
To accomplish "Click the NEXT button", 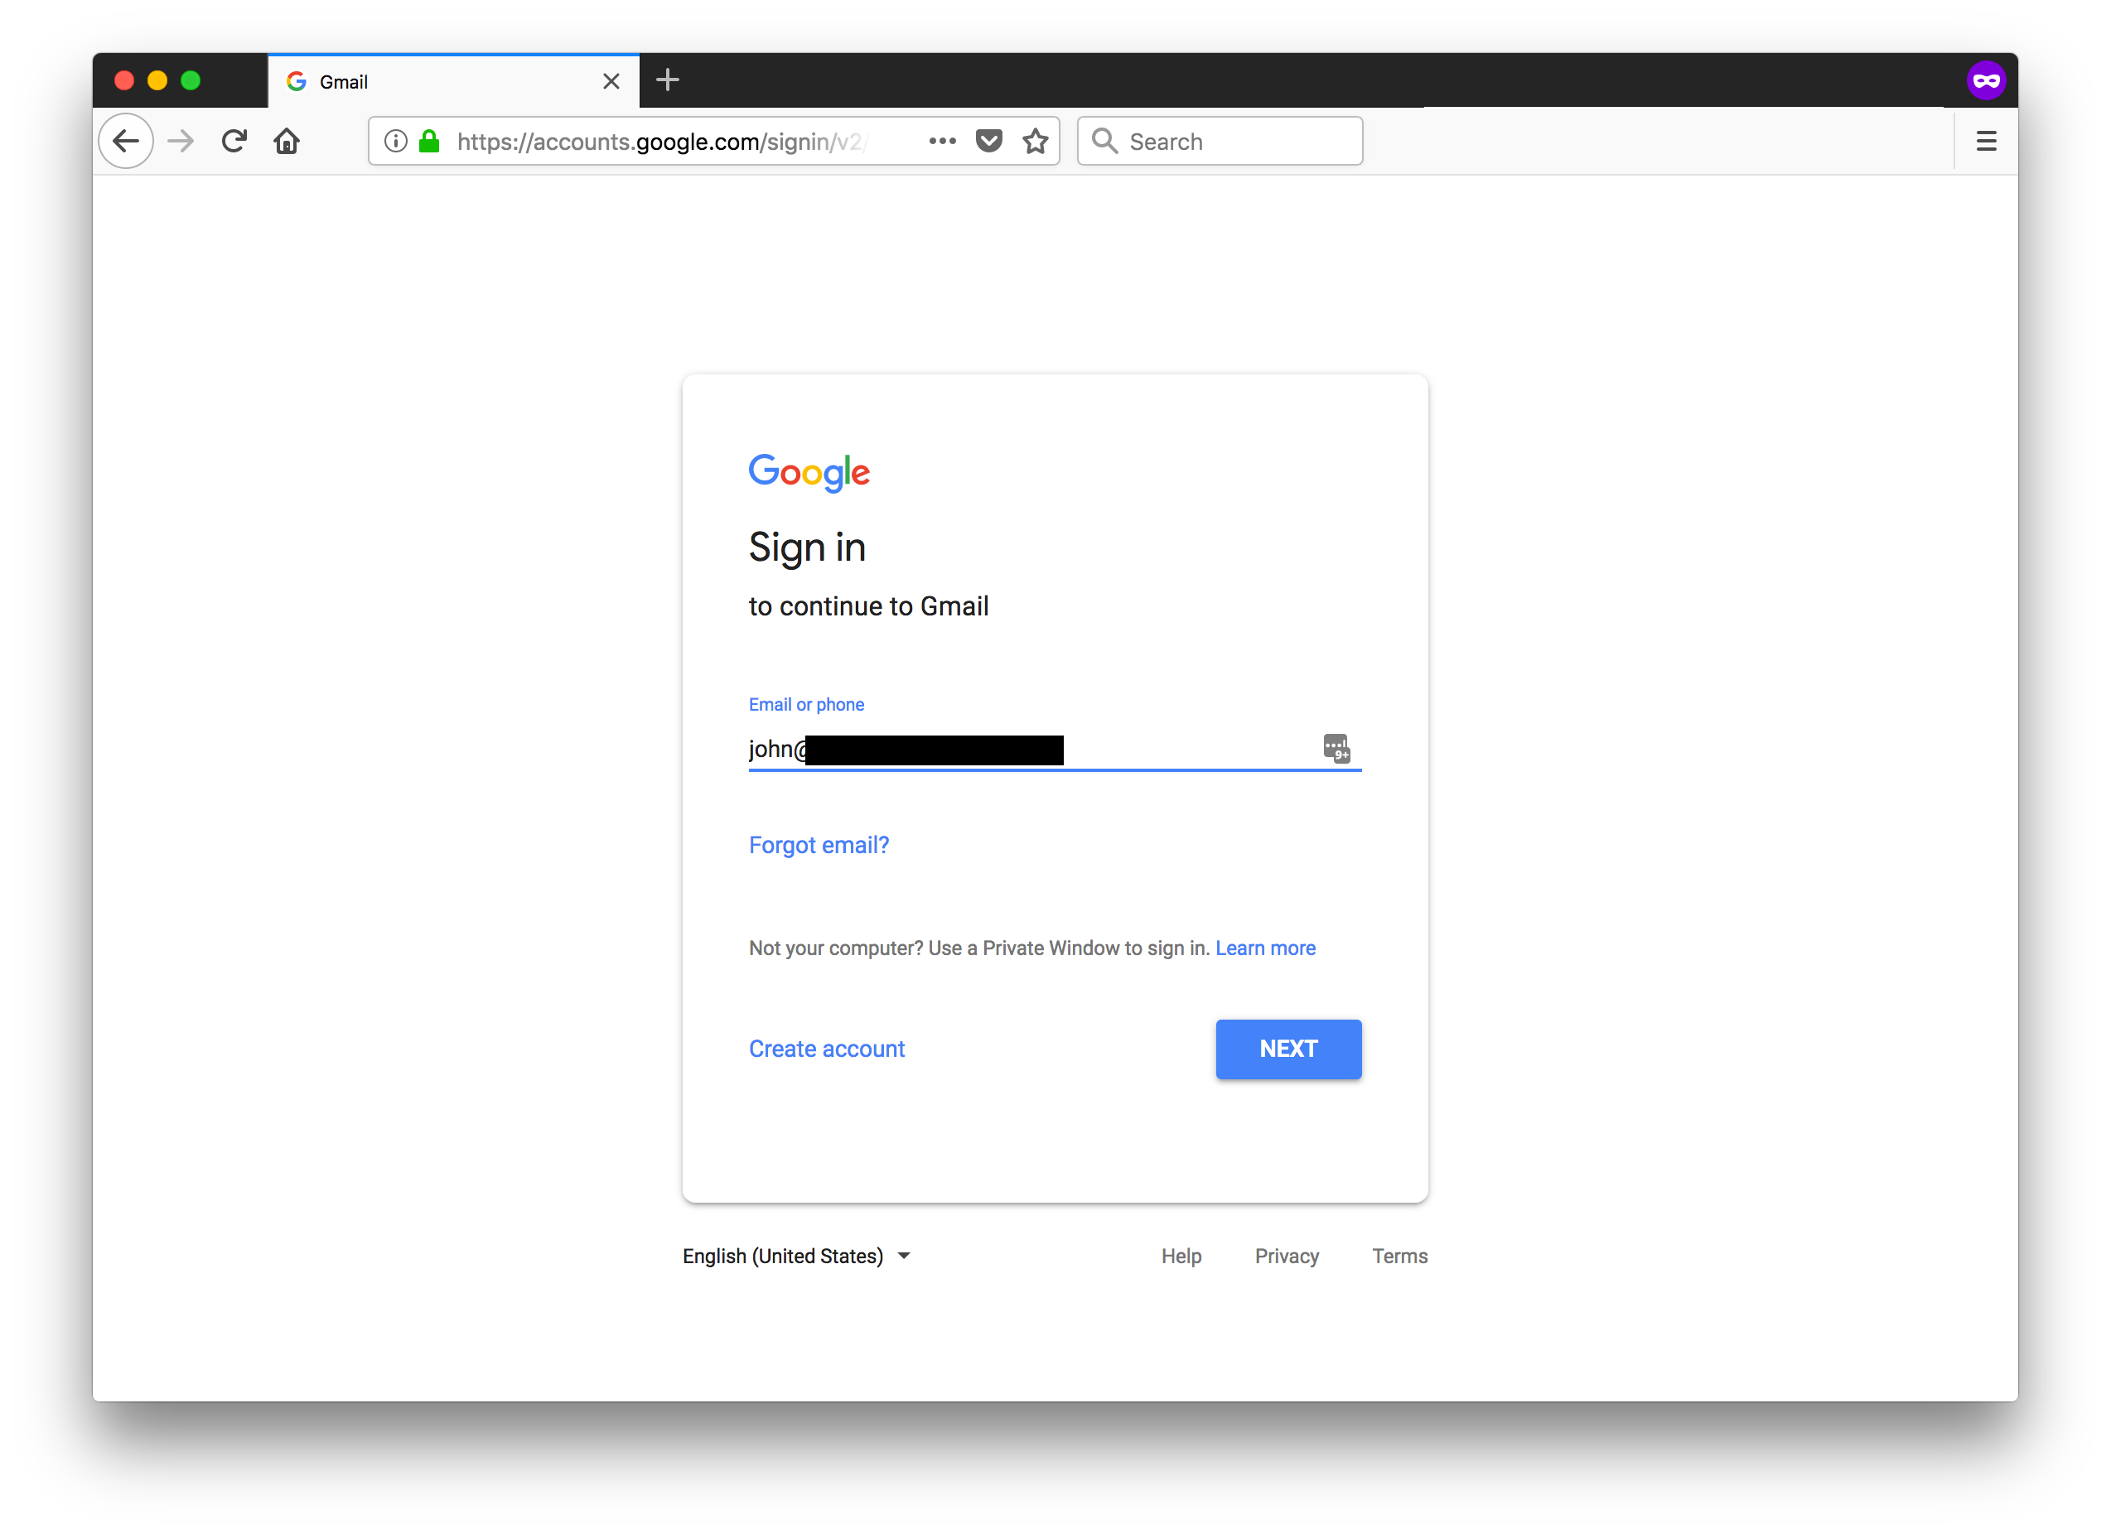I will coord(1288,1049).
